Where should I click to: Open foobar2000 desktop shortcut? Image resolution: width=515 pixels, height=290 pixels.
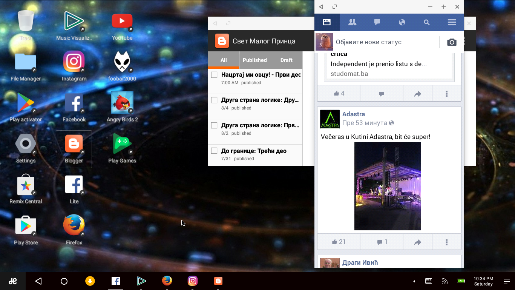pyautogui.click(x=122, y=66)
